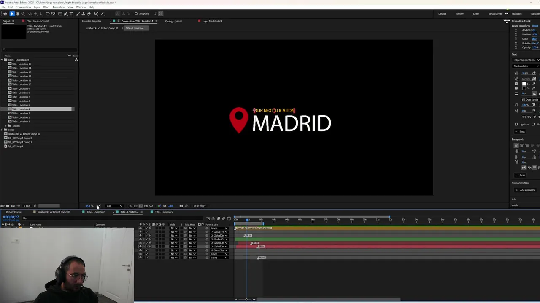
Task: Toggle the Scale stopwatch in Layer Transform
Action: pos(516,39)
